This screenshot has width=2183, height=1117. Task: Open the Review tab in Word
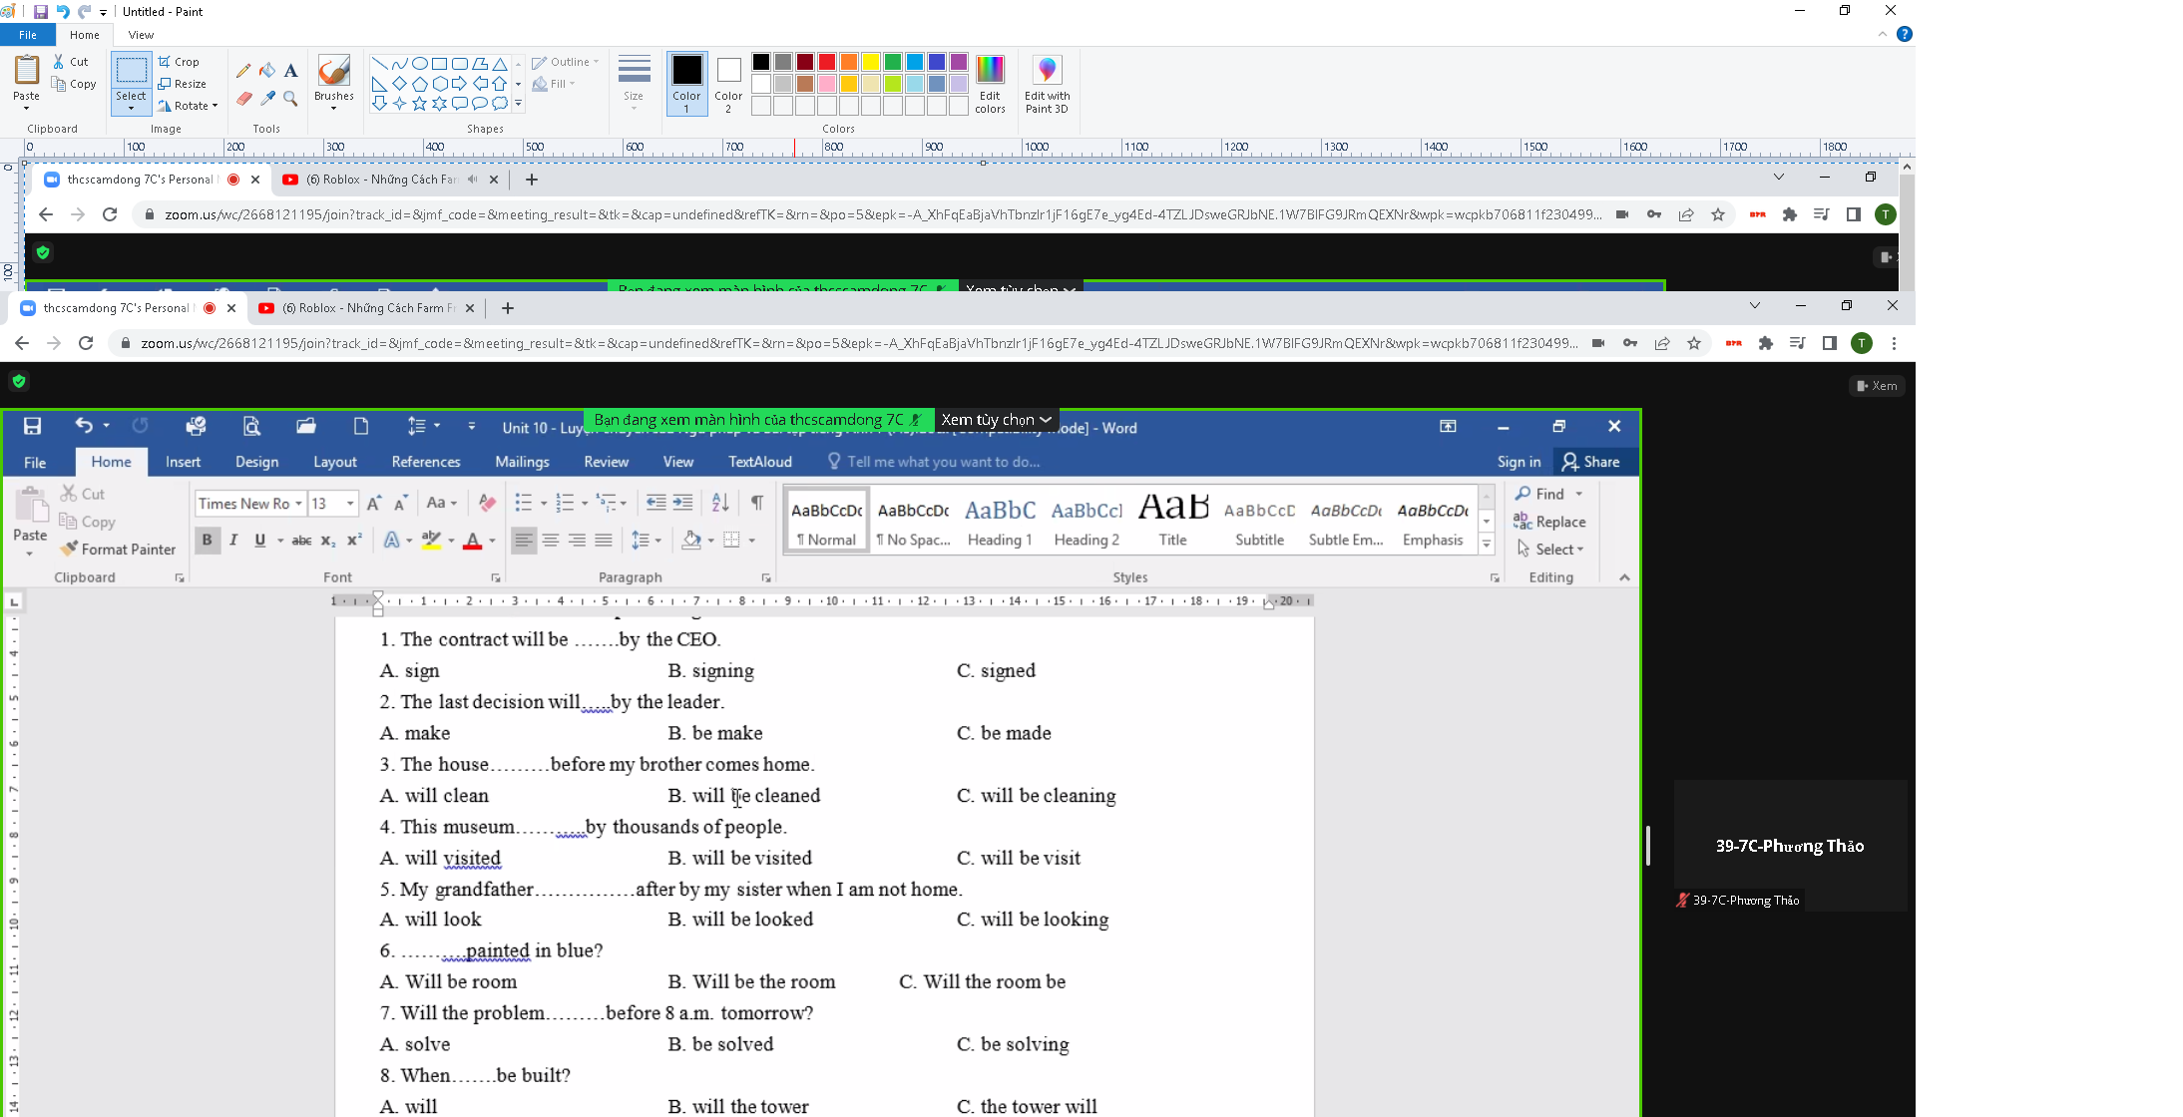click(606, 462)
